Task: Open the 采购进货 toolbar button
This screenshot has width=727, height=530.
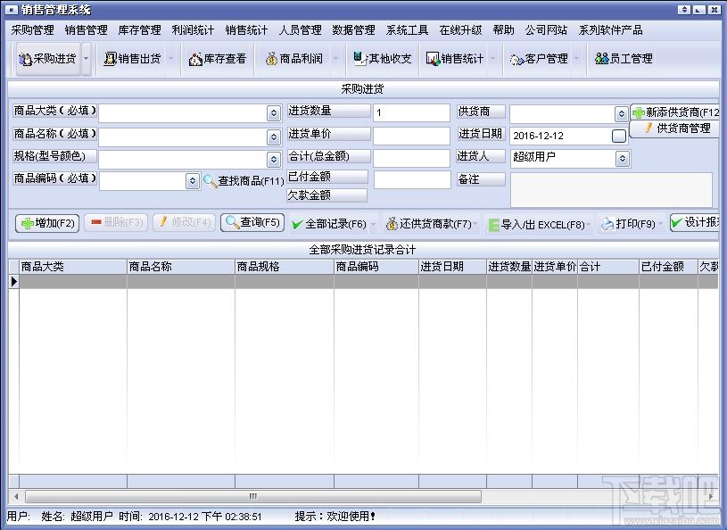Action: (x=48, y=58)
